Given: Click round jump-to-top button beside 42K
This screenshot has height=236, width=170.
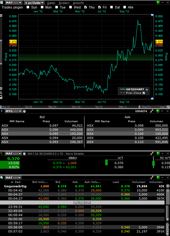Looking at the screenshot, I should (168, 186).
